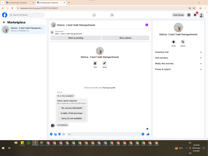The image size is (208, 156).
Task: Send quick reply "Sorry, it's not available."
Action: [x=72, y=119]
